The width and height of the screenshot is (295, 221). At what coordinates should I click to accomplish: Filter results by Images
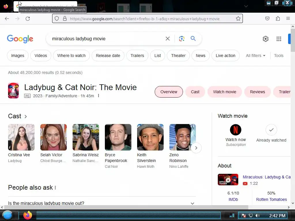(18, 56)
